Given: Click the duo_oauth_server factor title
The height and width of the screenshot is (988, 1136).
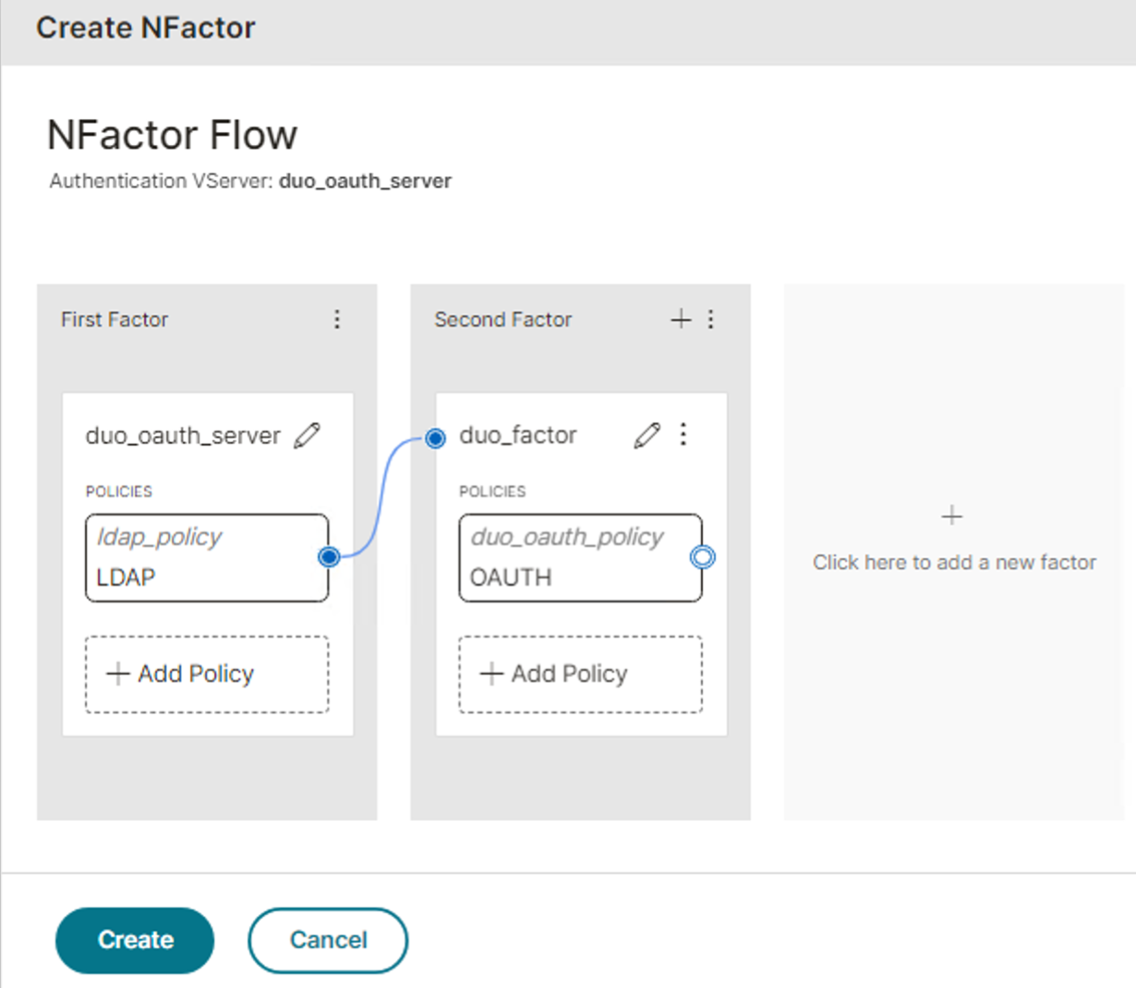Looking at the screenshot, I should [x=183, y=435].
